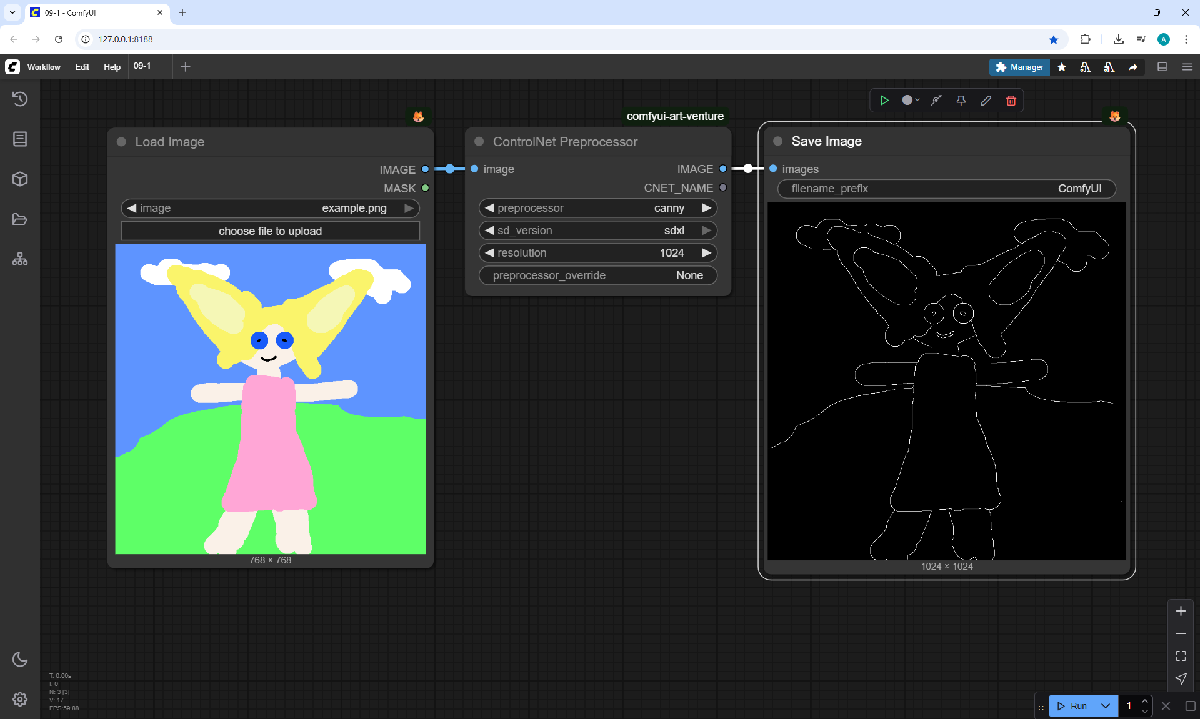Open the queue history sidebar icon

pyautogui.click(x=20, y=99)
